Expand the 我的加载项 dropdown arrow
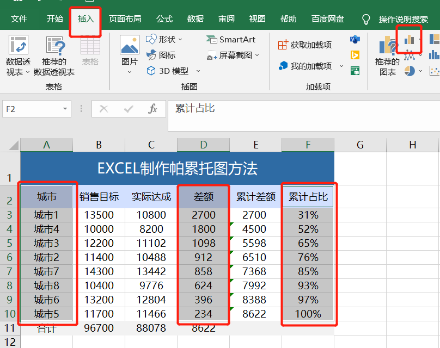Screen dimensions: 440x348 coord(341,66)
